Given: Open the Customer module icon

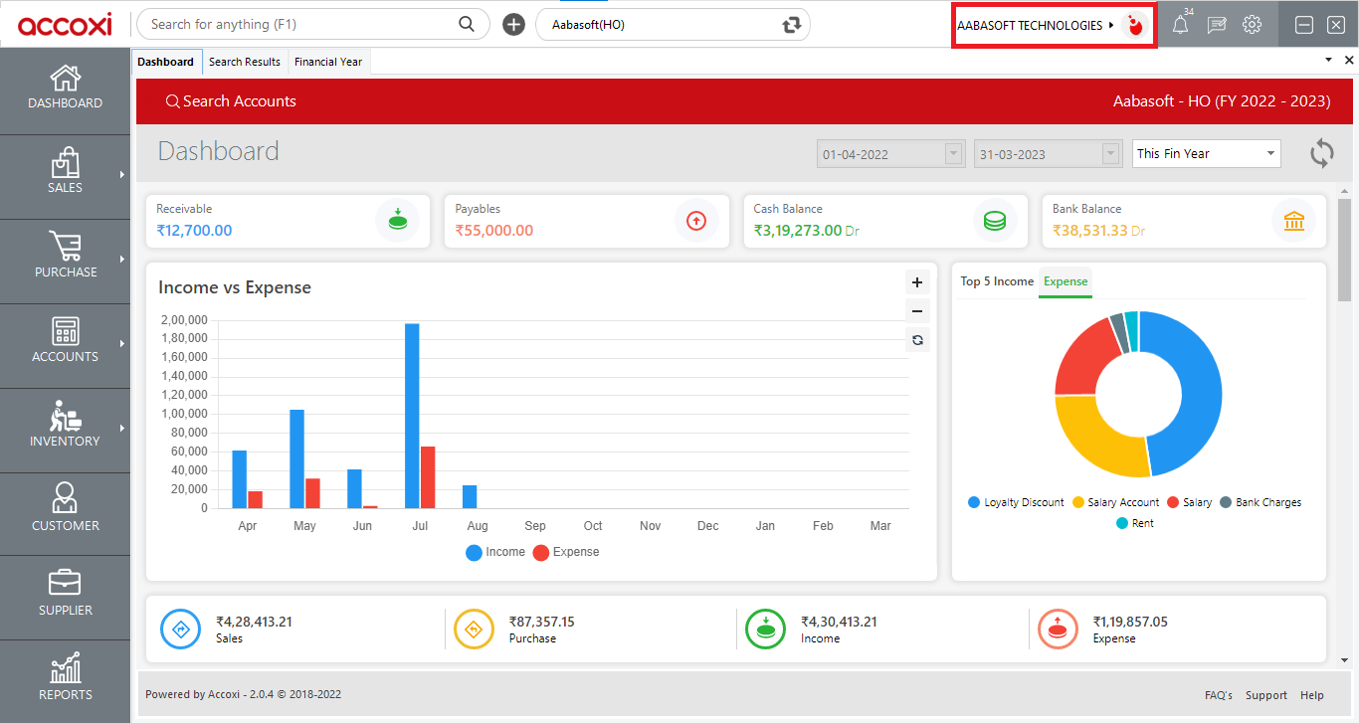Looking at the screenshot, I should click(66, 499).
